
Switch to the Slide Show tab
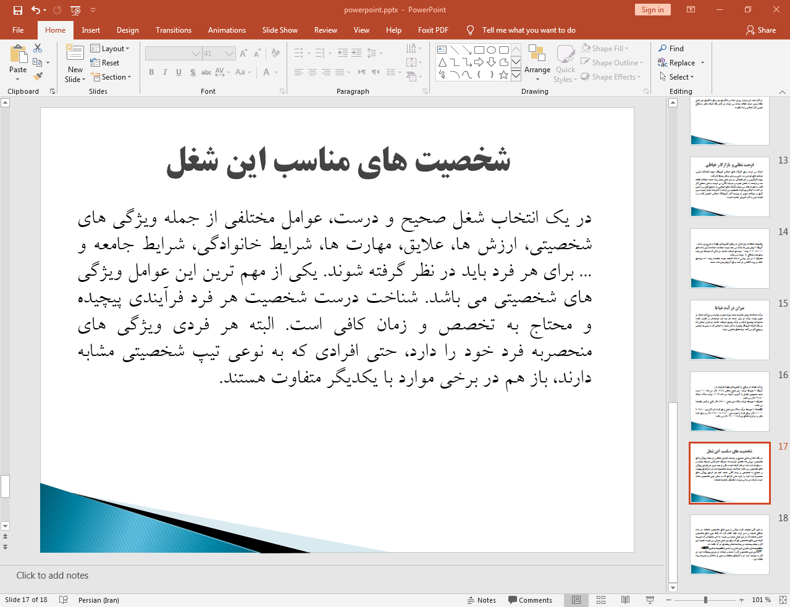(x=280, y=30)
